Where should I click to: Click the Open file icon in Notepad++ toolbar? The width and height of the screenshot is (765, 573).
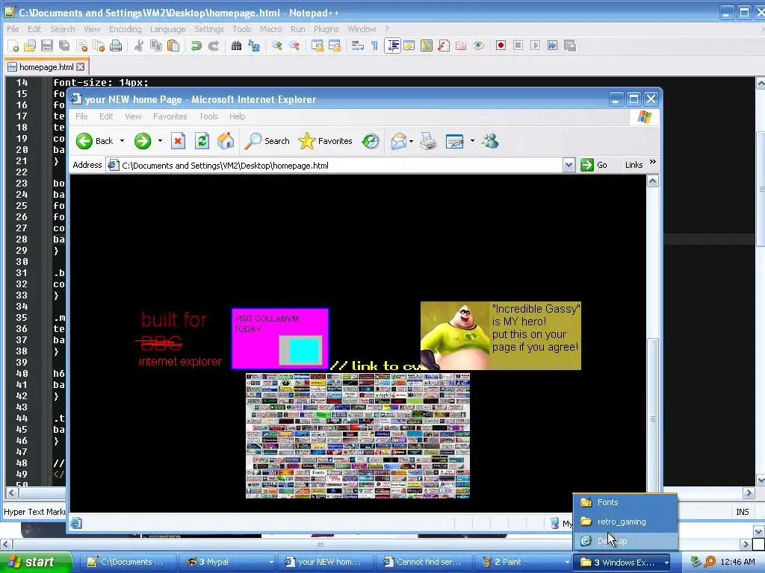(30, 46)
